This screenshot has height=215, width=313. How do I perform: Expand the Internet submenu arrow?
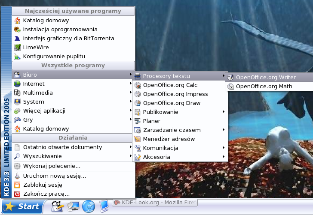[130, 84]
